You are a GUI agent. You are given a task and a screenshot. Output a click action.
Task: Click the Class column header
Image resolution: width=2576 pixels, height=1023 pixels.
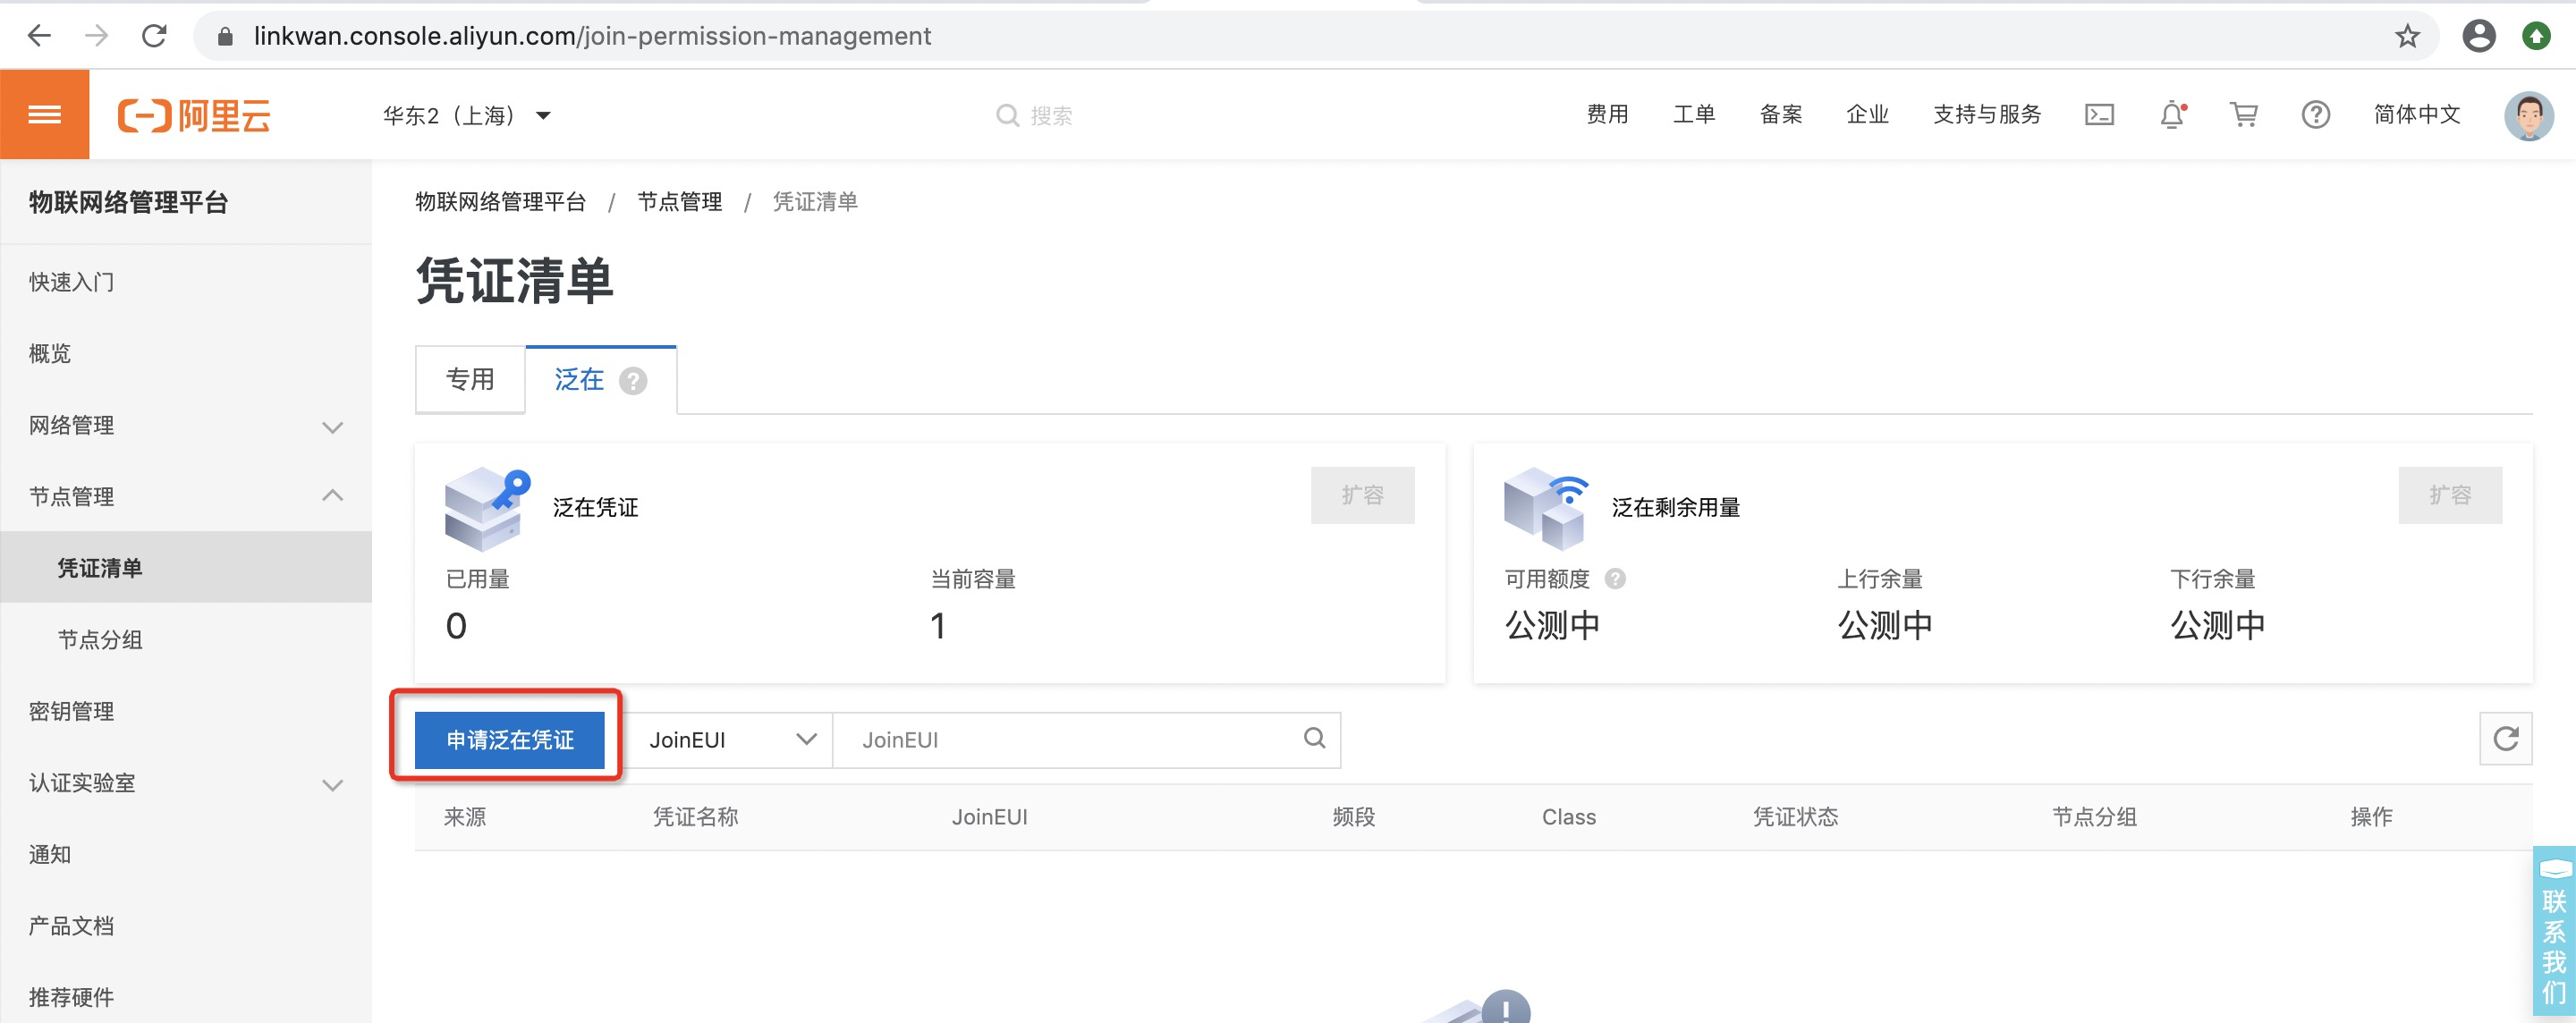(1568, 816)
